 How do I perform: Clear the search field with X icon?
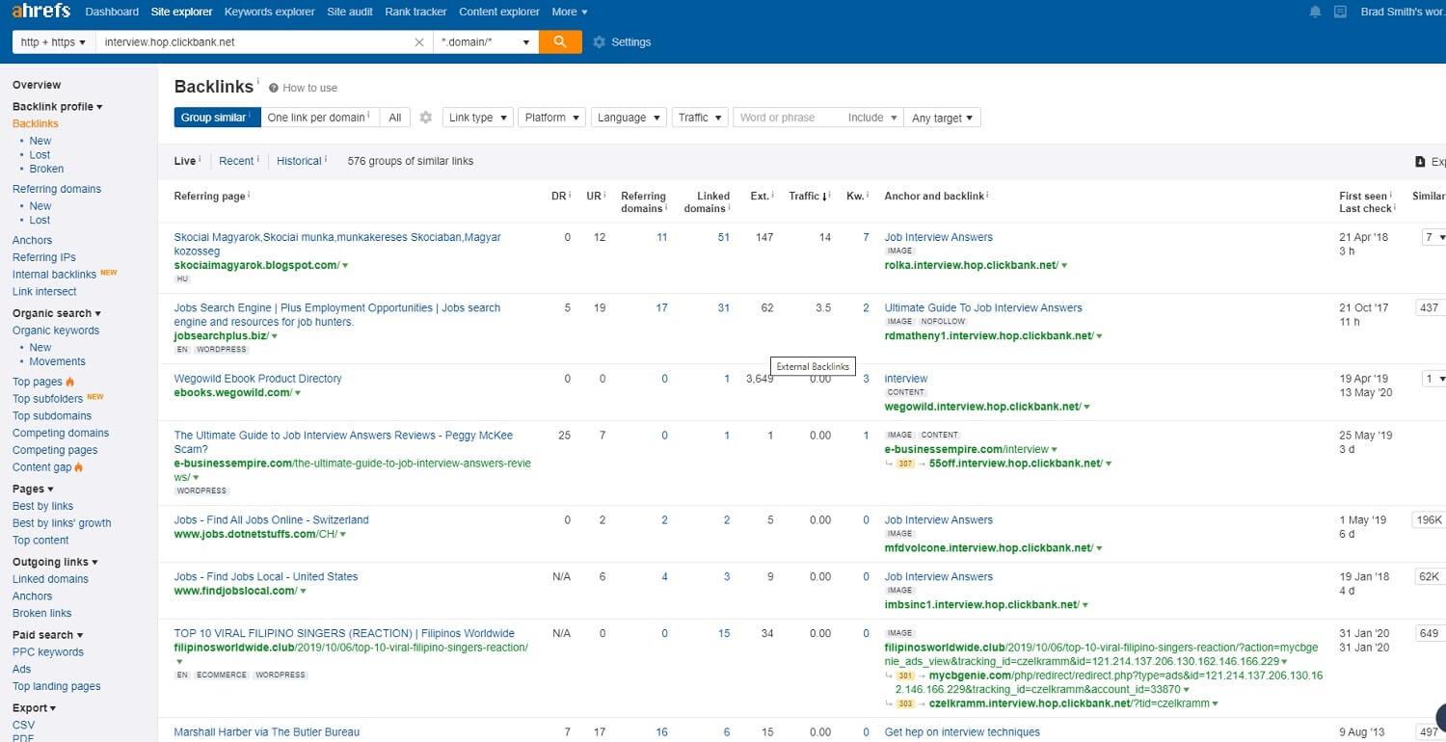point(418,42)
